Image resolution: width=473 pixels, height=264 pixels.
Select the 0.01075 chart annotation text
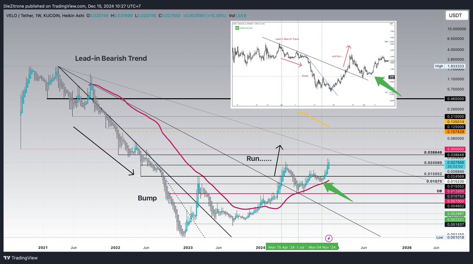click(x=434, y=181)
